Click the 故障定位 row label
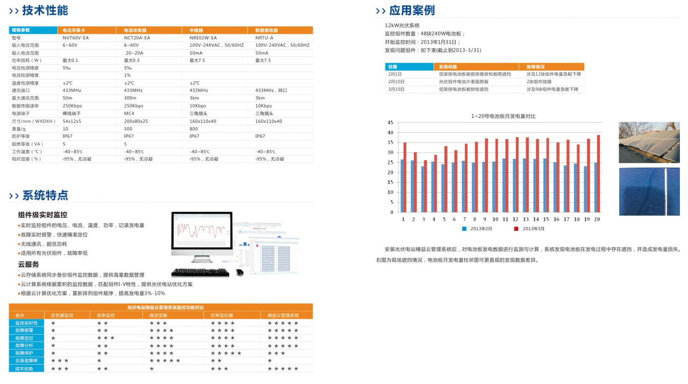Screen dimensions: 688x384 (24, 338)
